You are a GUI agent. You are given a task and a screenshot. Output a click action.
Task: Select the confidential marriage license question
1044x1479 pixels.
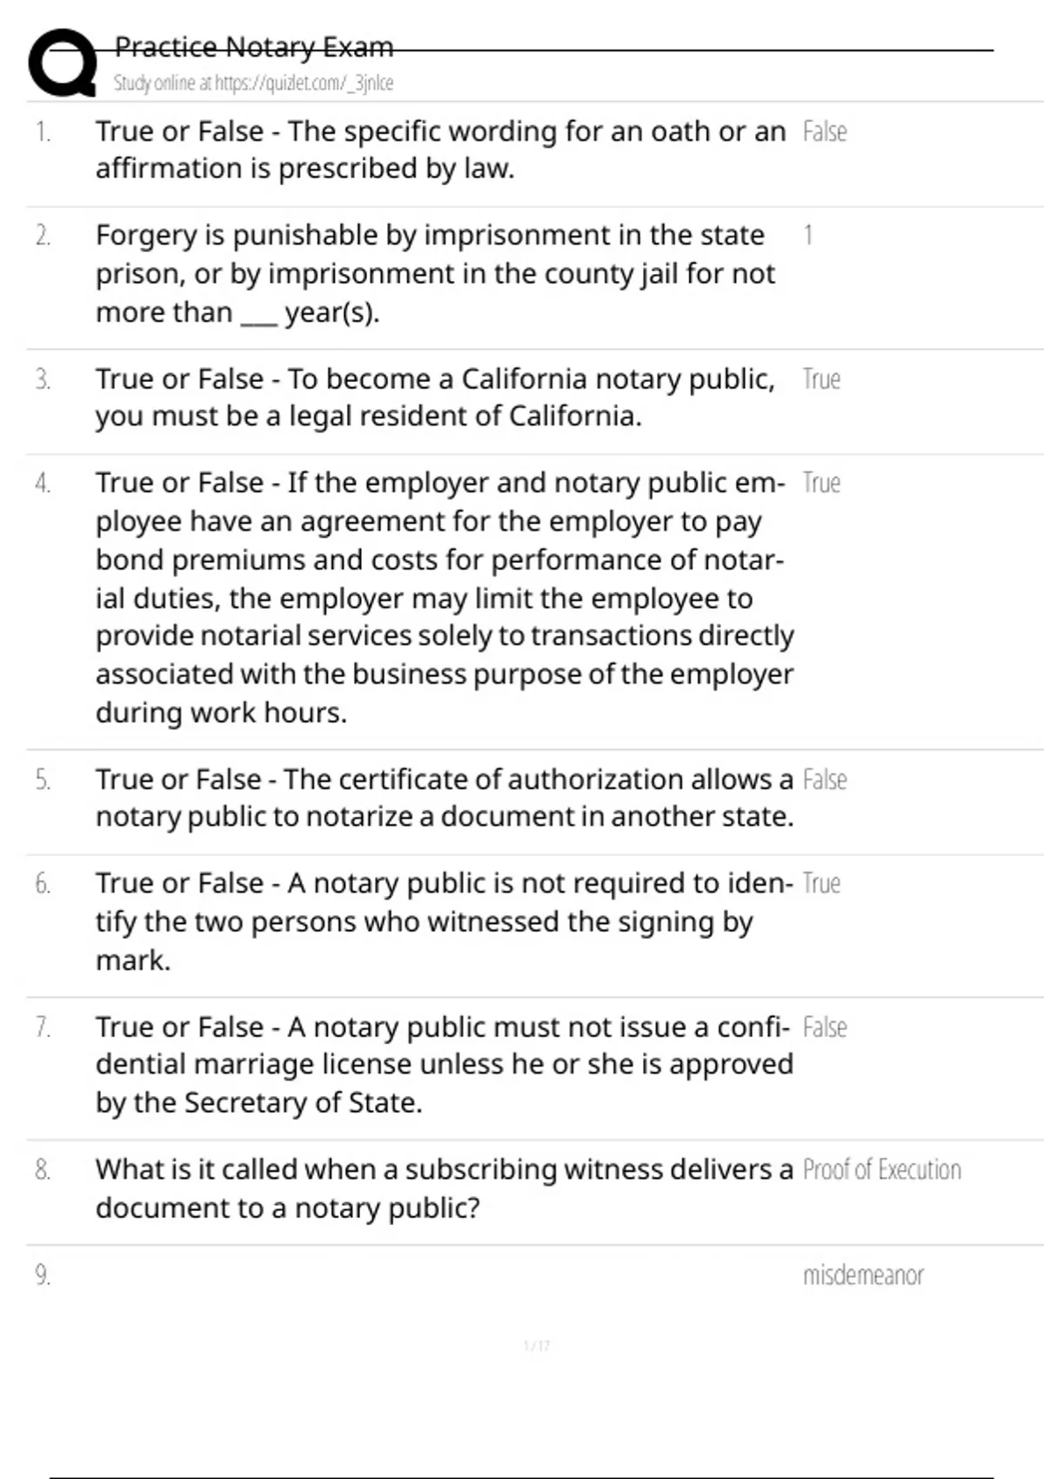tap(444, 1064)
